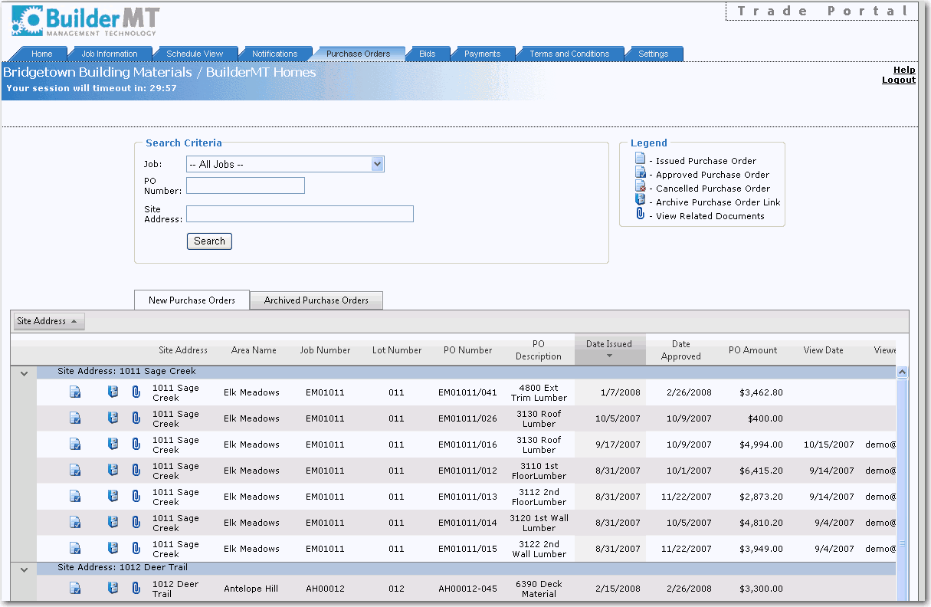Screen dimensions: 931x607
Task: Open approved purchase order EM01011/012
Action: [75, 471]
